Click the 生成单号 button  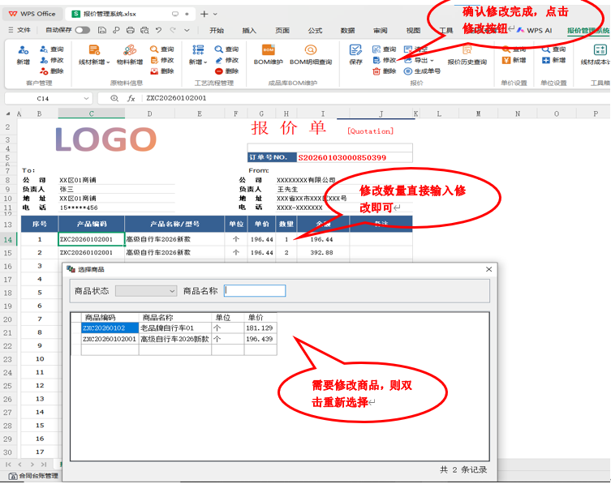tap(423, 71)
